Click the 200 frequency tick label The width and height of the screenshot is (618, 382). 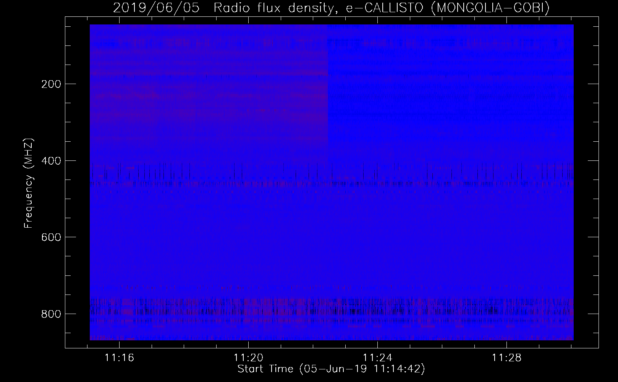pyautogui.click(x=51, y=84)
